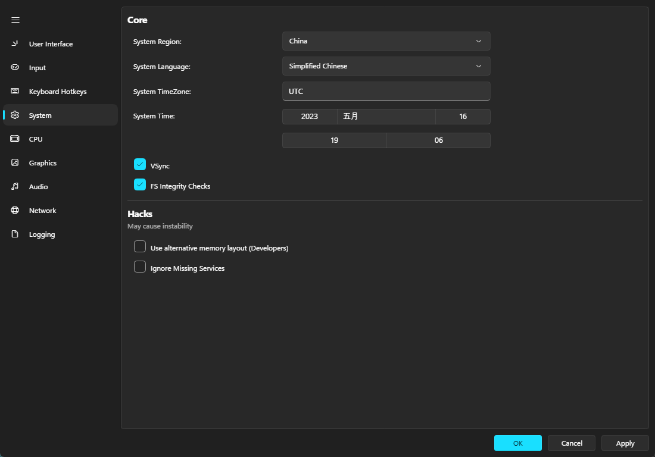Select the month 五月 date field
Viewport: 655px width, 457px height.
tap(386, 117)
